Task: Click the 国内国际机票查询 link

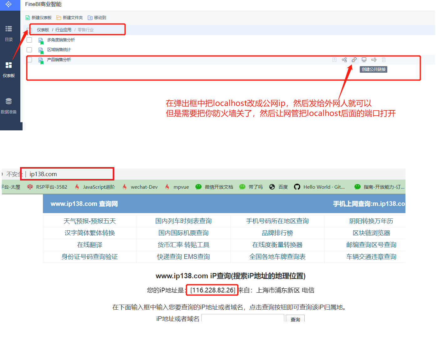Action: coord(183,233)
